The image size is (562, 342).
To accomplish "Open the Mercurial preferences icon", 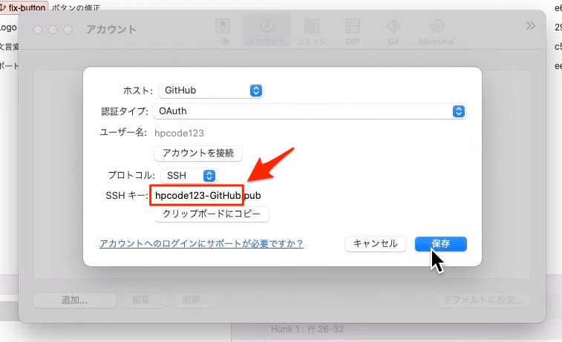I will pyautogui.click(x=437, y=31).
